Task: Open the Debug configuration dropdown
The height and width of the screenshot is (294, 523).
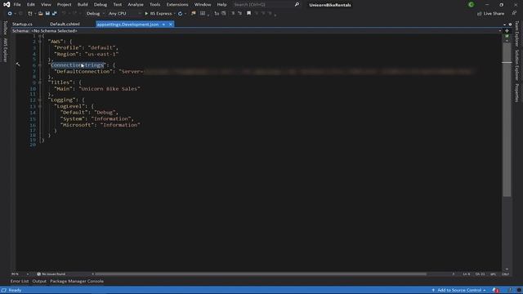Action: (96, 14)
